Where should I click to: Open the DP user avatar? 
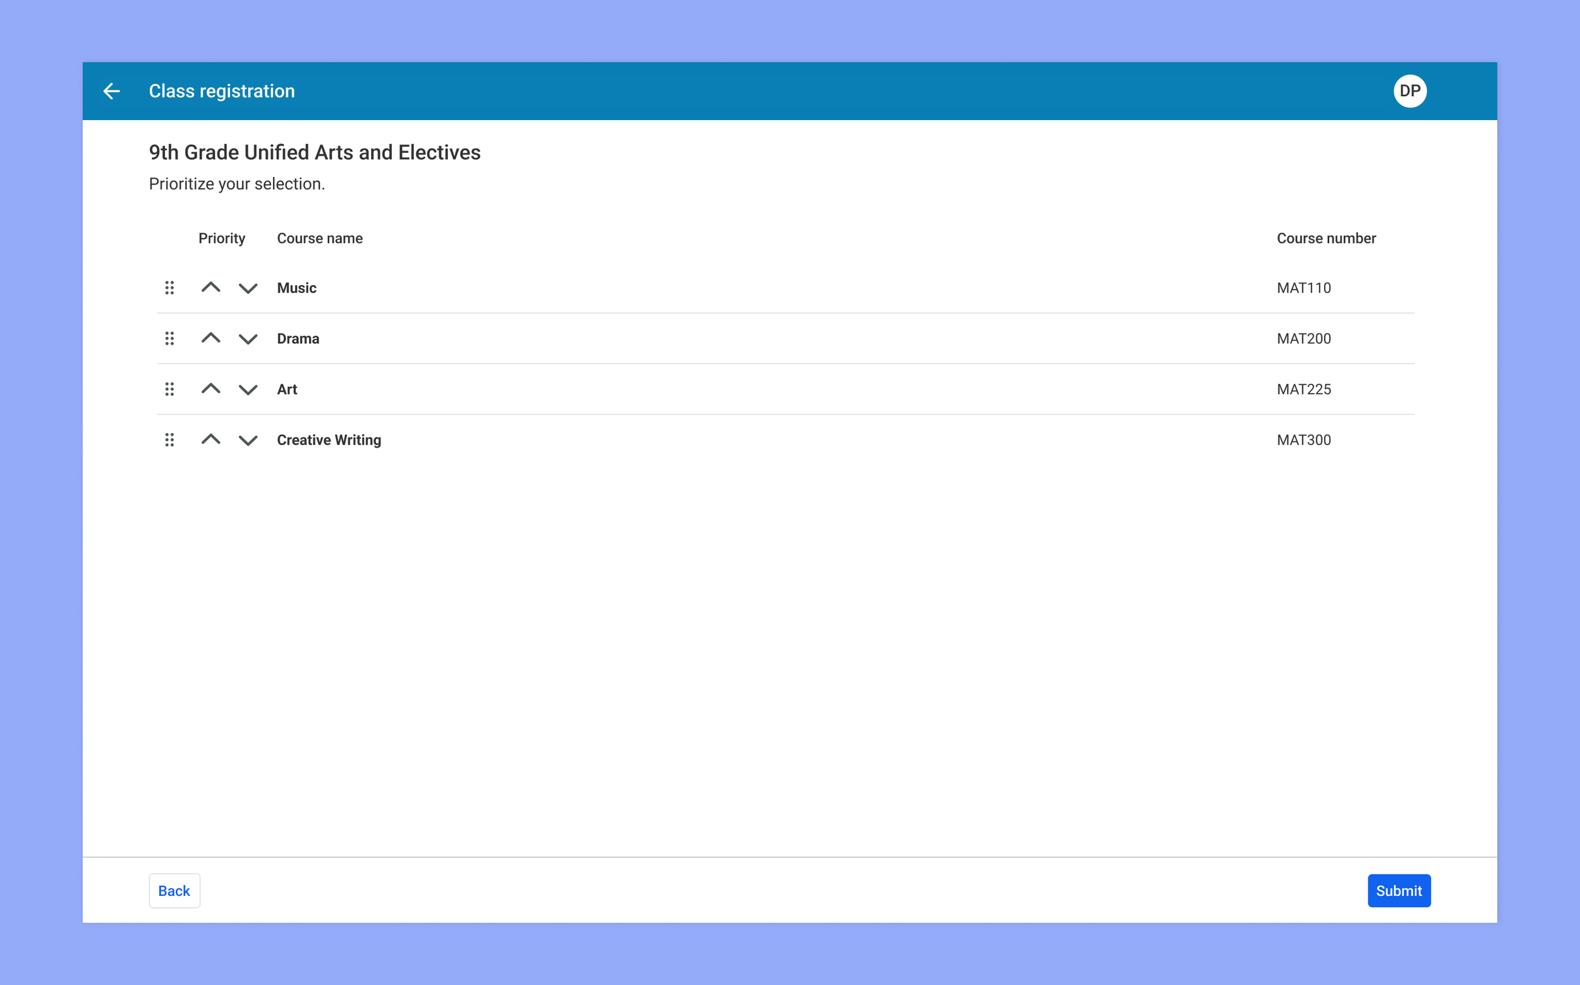point(1409,91)
